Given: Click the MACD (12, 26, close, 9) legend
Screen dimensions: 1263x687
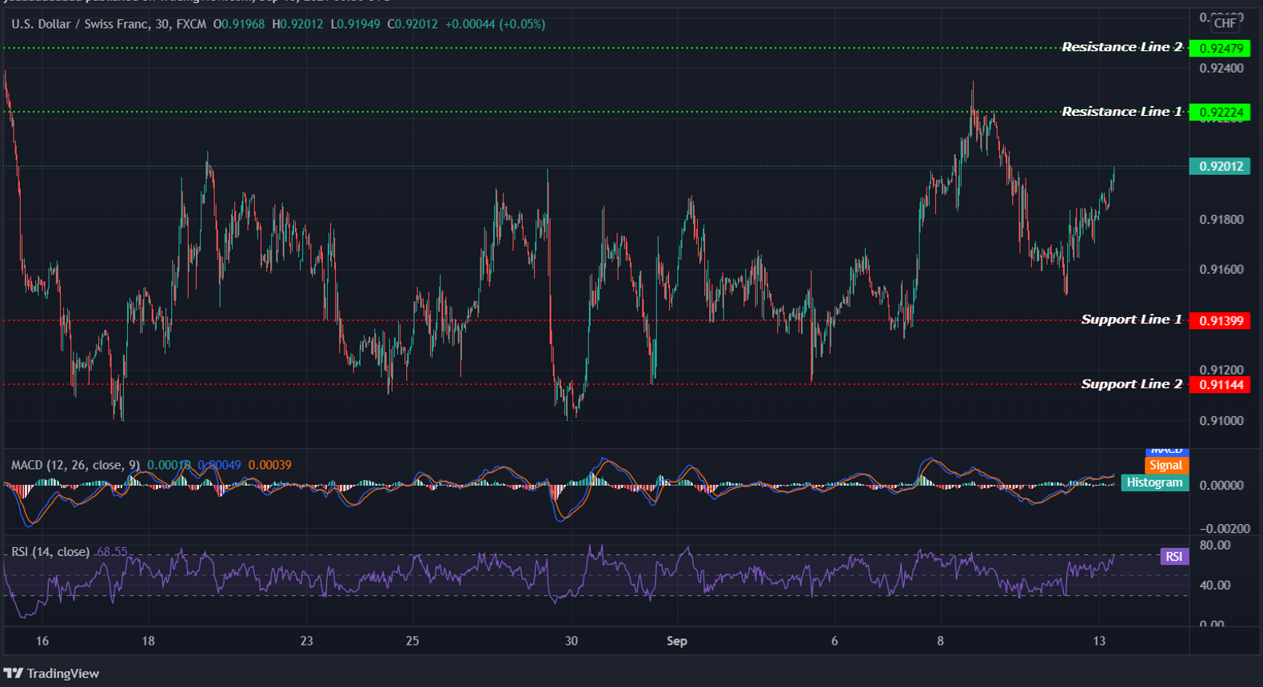Looking at the screenshot, I should (75, 465).
